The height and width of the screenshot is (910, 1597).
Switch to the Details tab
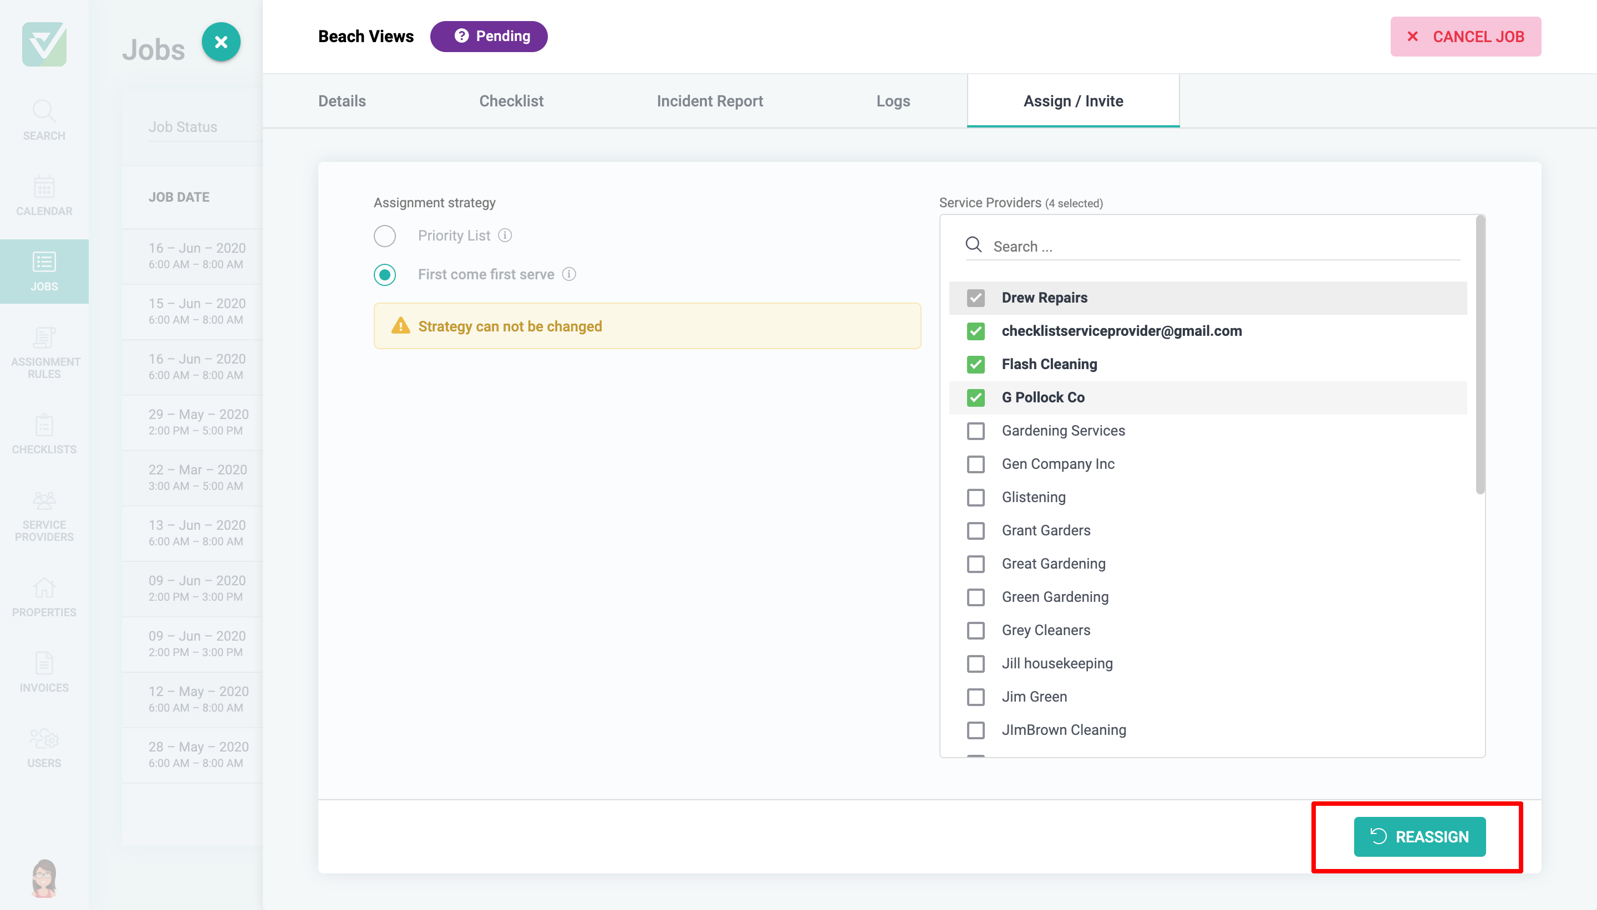(342, 101)
